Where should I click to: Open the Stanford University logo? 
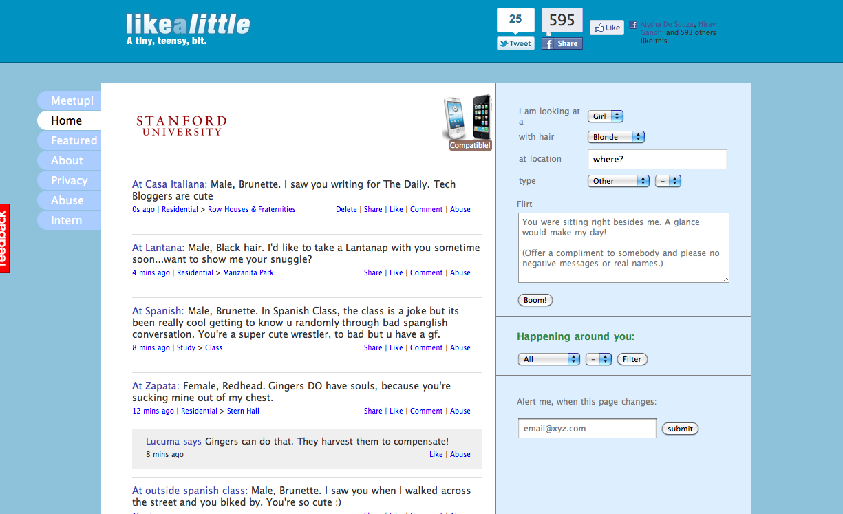181,126
